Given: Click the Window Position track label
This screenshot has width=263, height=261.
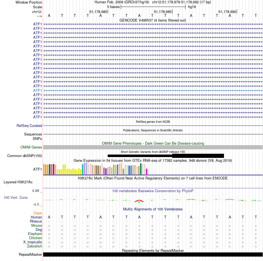Looking at the screenshot, I should [x=29, y=2].
